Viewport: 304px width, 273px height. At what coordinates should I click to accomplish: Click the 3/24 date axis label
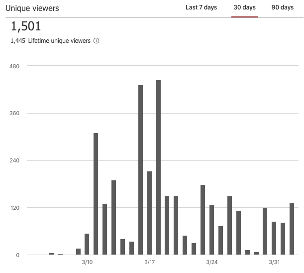[x=212, y=262]
